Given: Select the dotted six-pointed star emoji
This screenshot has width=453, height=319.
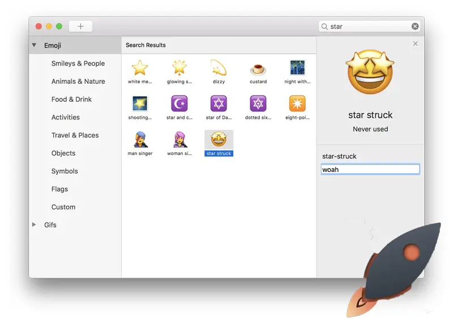Looking at the screenshot, I should [258, 104].
